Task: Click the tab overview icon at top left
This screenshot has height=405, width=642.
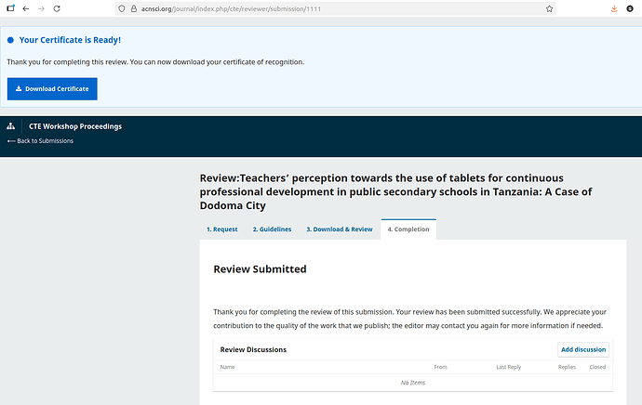Action: [x=9, y=8]
